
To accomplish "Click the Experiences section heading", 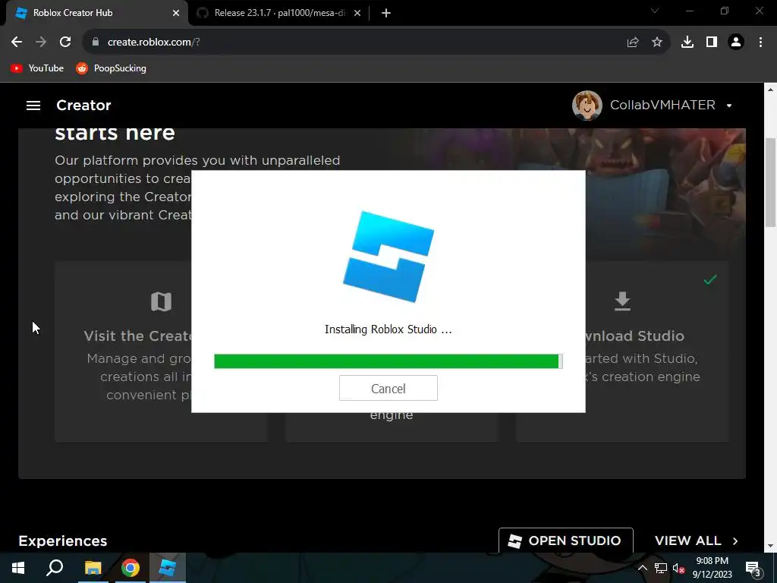I will pos(62,540).
